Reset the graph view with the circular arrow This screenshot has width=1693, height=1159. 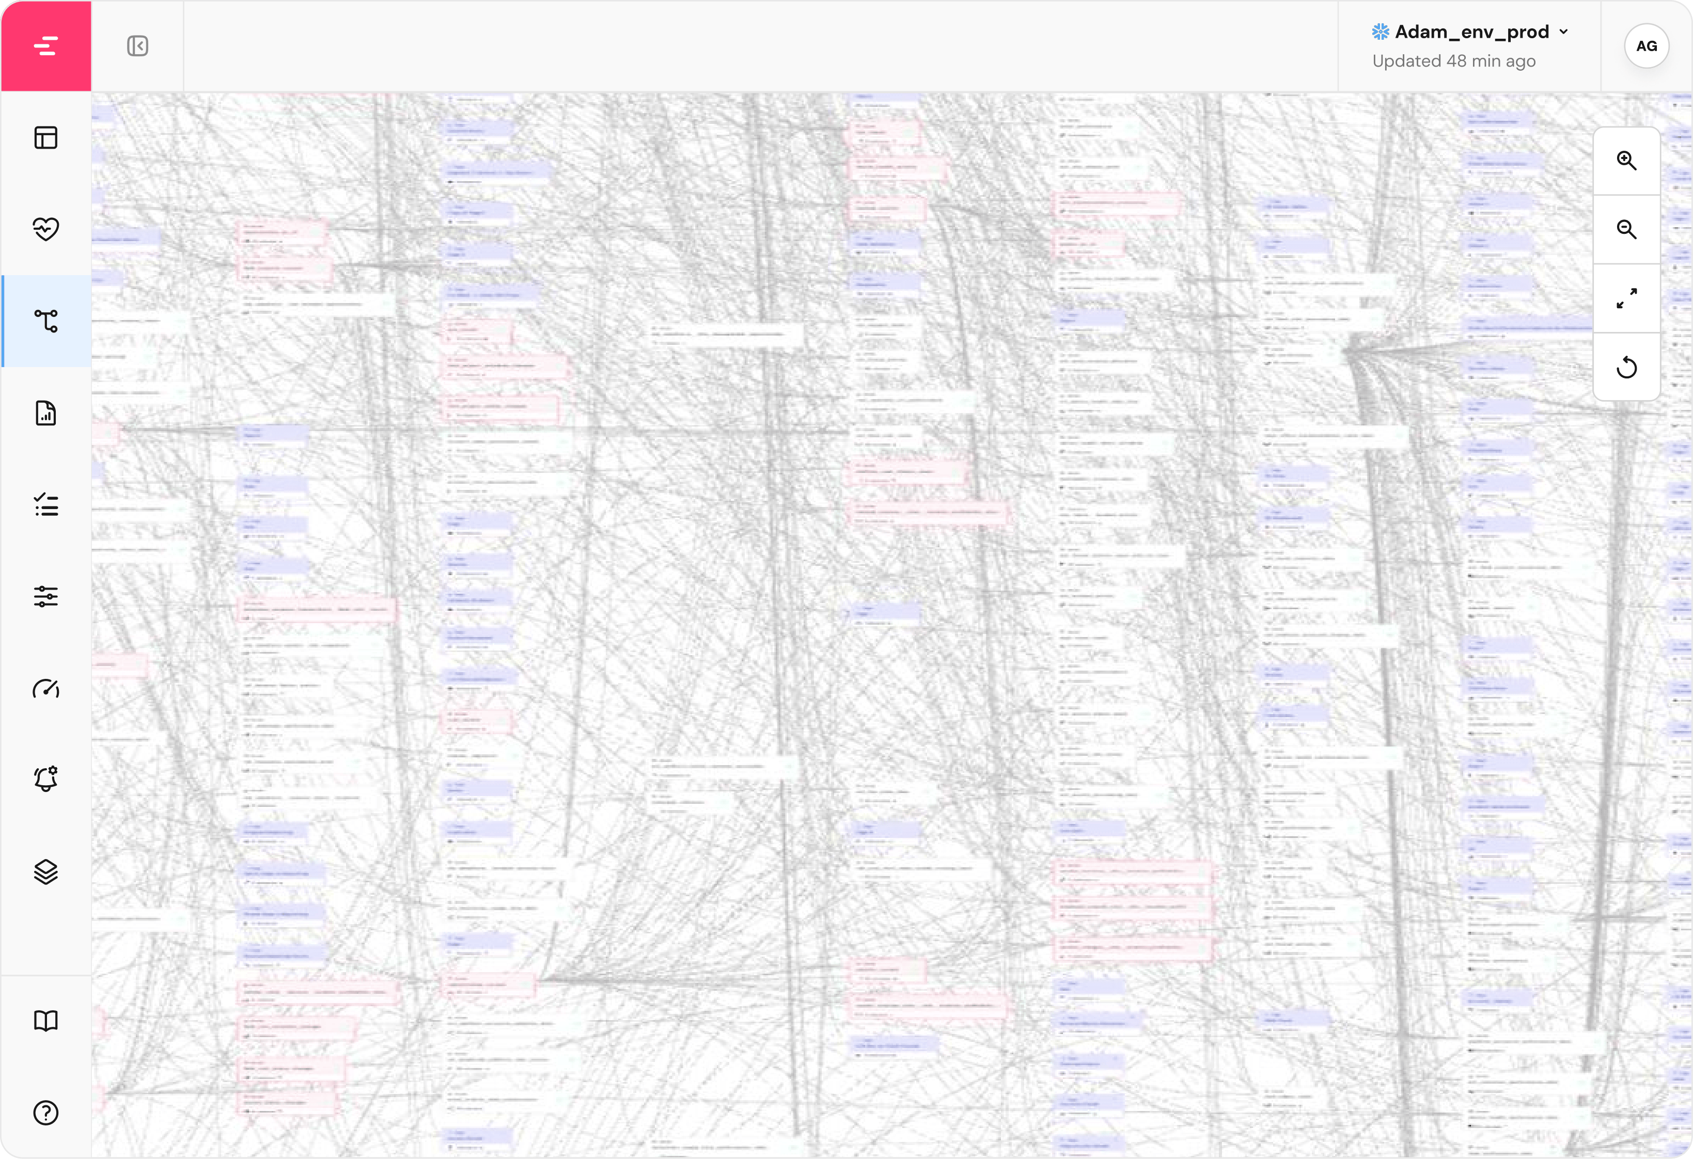click(1626, 368)
